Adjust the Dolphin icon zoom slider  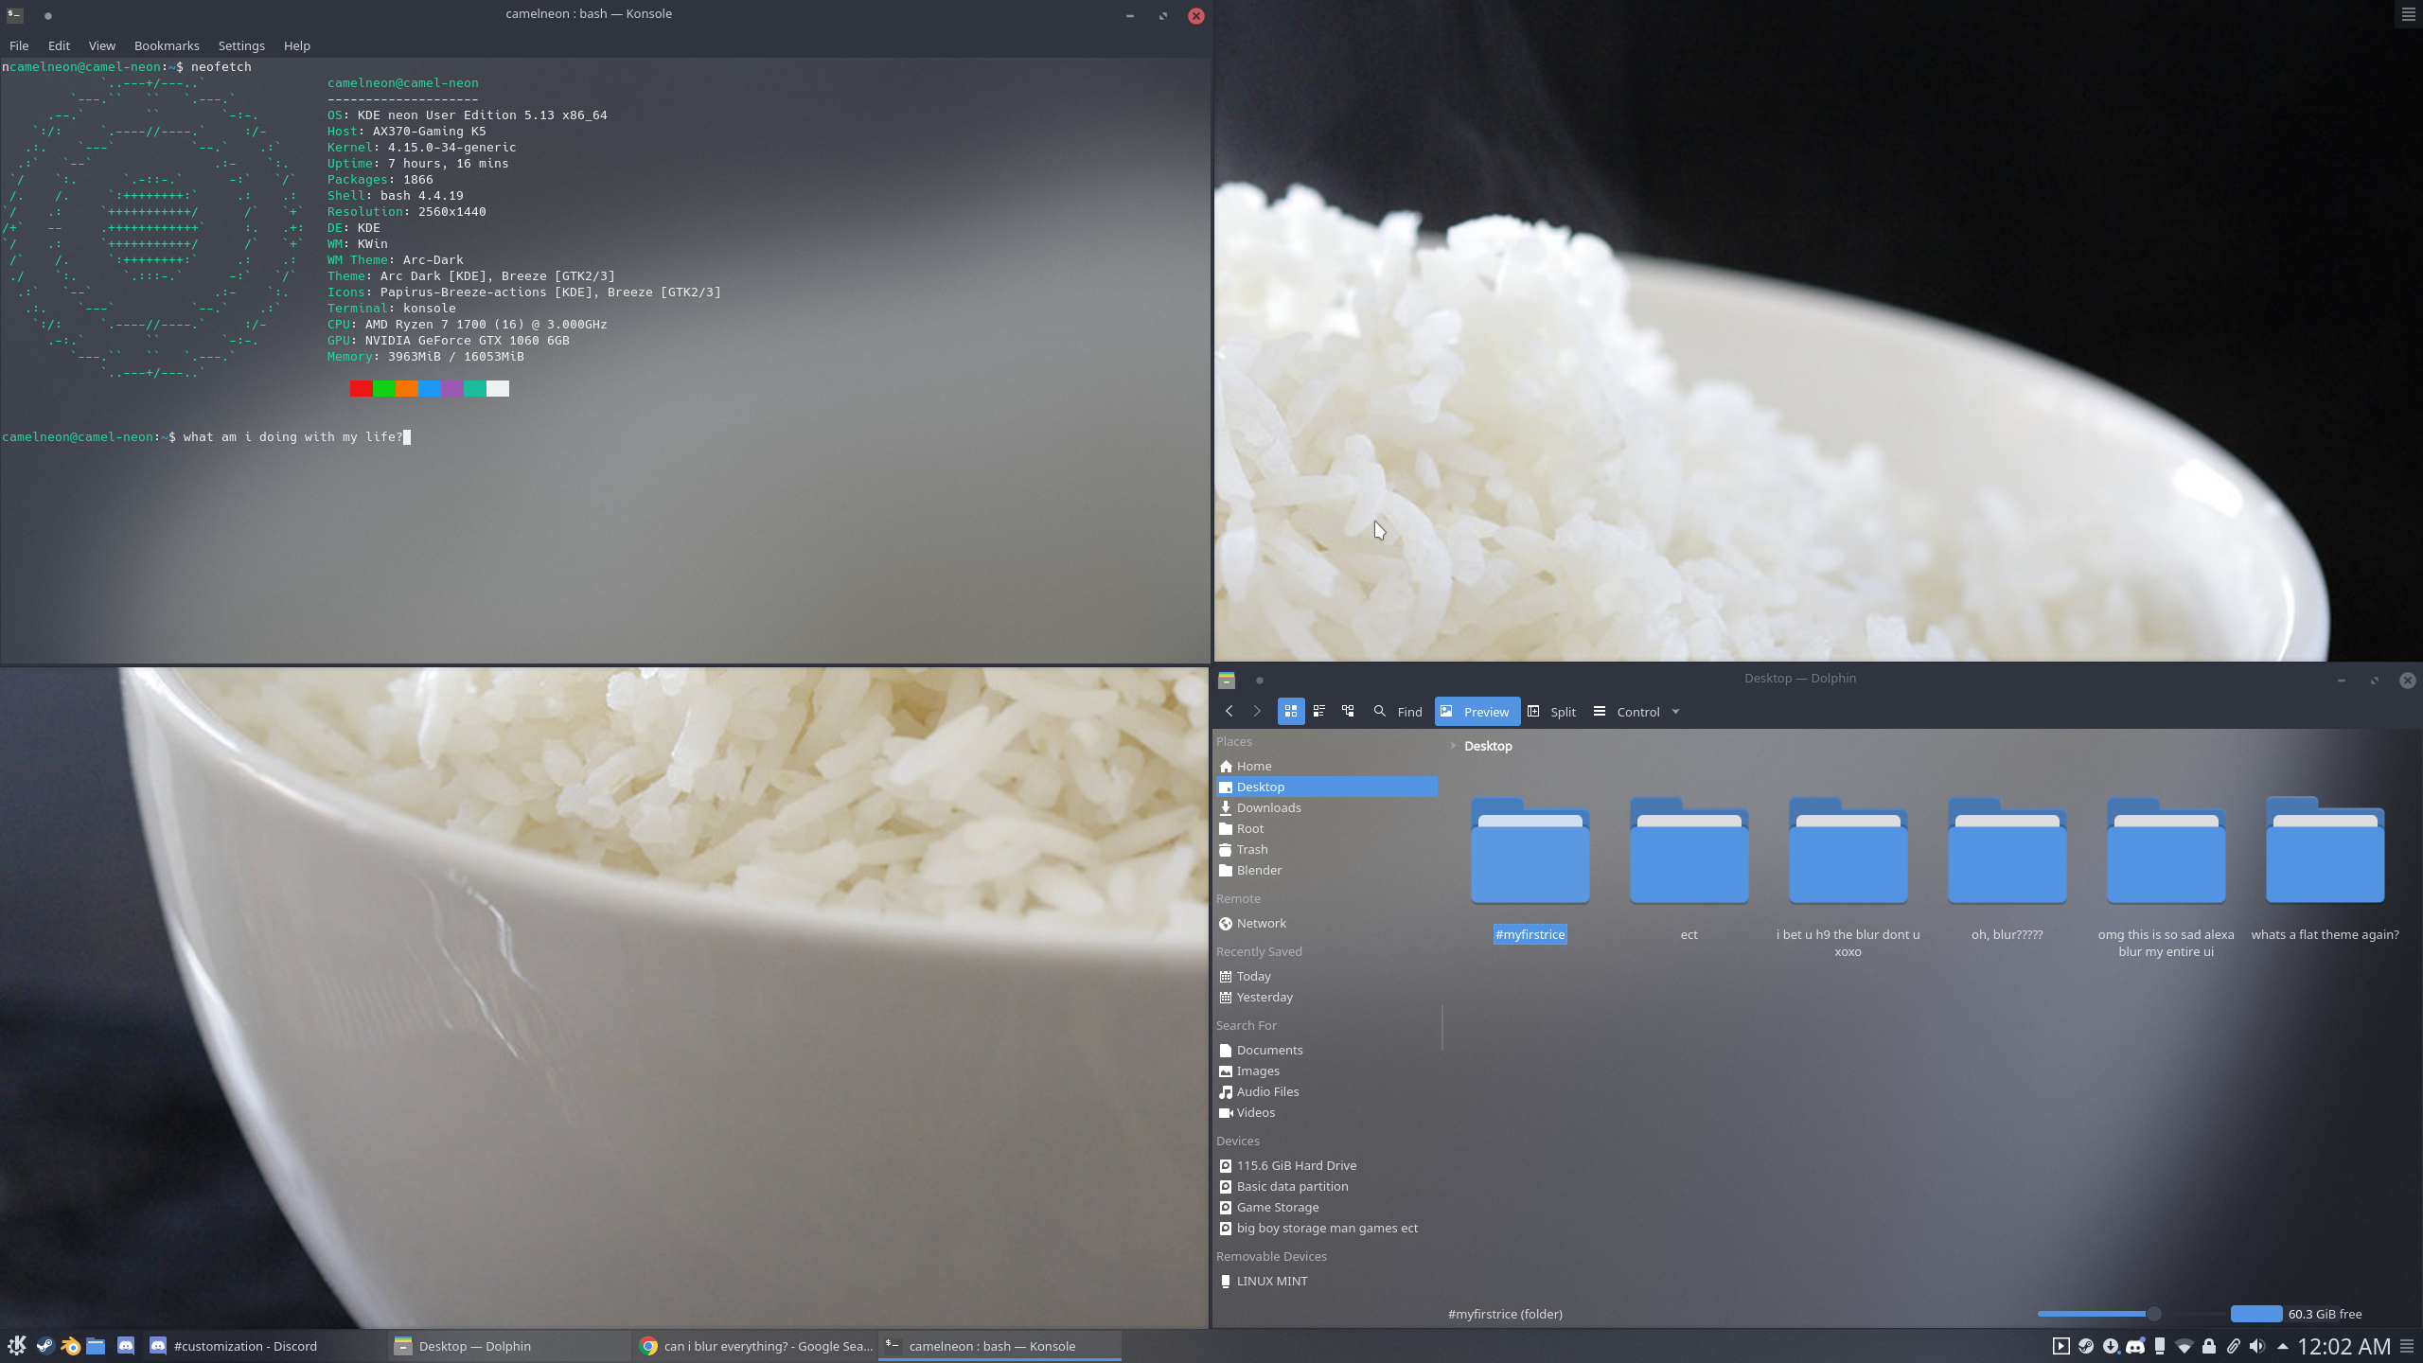(2153, 1314)
